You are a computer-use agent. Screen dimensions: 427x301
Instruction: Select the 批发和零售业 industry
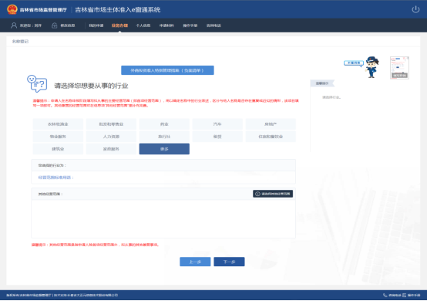click(111, 124)
